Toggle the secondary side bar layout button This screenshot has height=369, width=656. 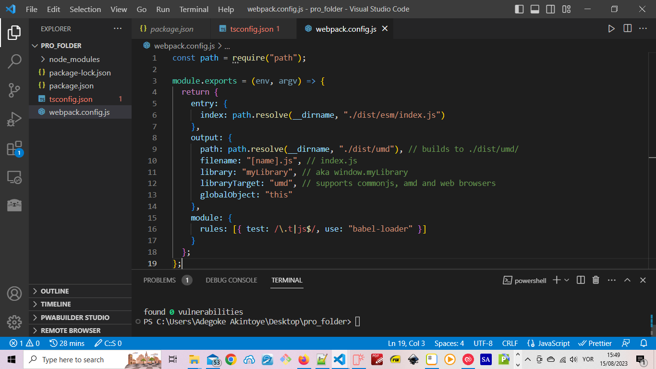point(551,10)
